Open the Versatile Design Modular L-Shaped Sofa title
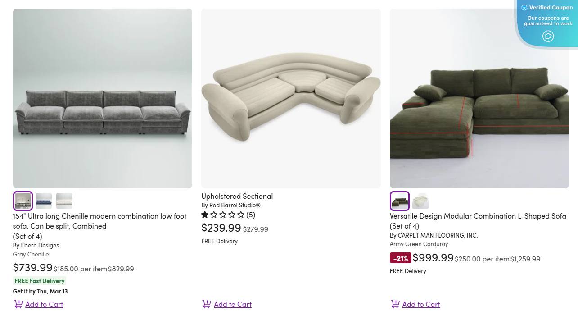The height and width of the screenshot is (320, 578). (478, 221)
